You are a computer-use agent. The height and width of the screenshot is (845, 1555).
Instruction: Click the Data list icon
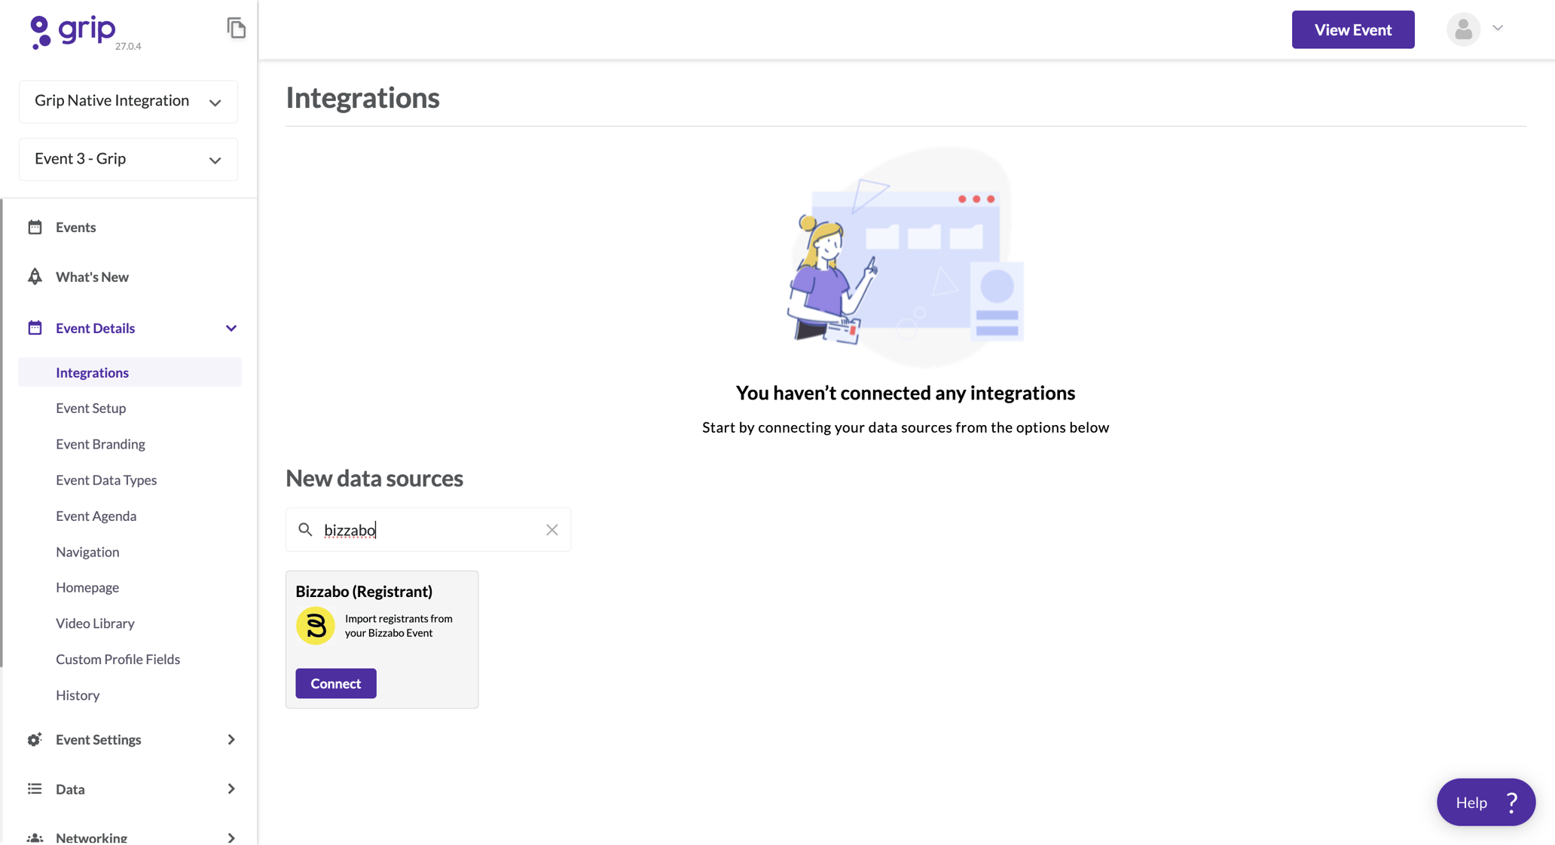[35, 788]
